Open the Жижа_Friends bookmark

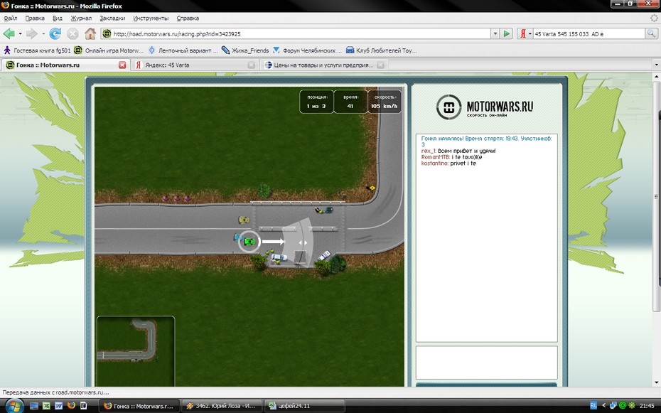[245, 50]
